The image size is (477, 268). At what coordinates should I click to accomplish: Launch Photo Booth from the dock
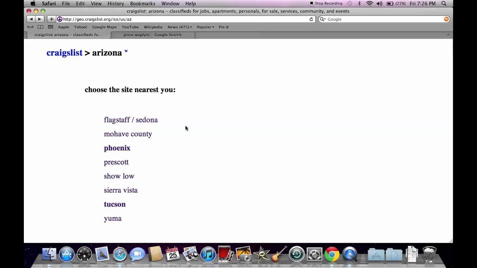pyautogui.click(x=226, y=254)
